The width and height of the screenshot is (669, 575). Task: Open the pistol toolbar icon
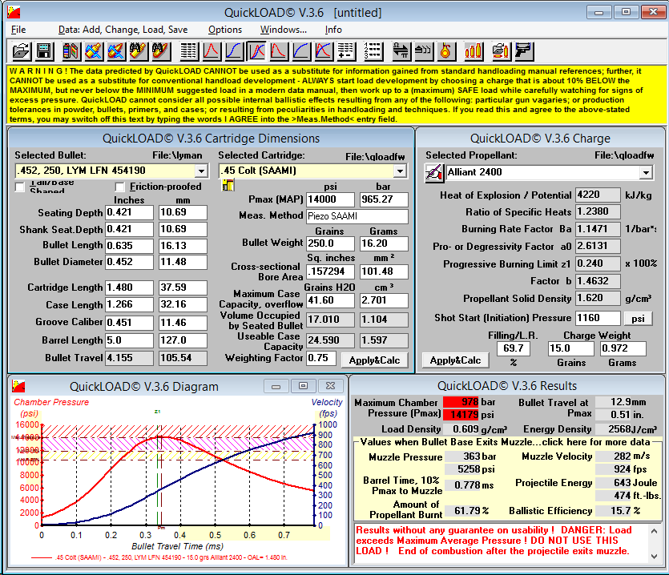(523, 51)
